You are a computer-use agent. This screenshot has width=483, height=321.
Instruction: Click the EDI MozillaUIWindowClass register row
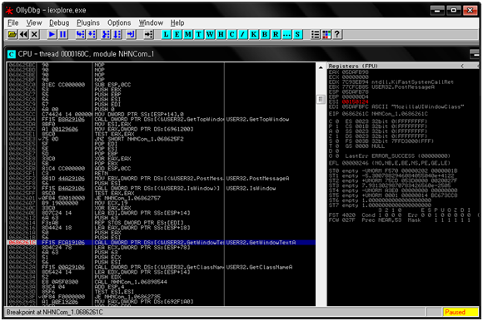(x=396, y=106)
